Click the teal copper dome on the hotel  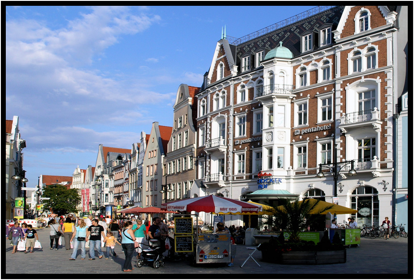point(279,52)
